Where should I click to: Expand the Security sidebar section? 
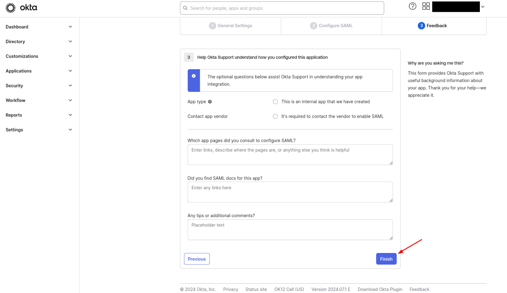pos(70,86)
